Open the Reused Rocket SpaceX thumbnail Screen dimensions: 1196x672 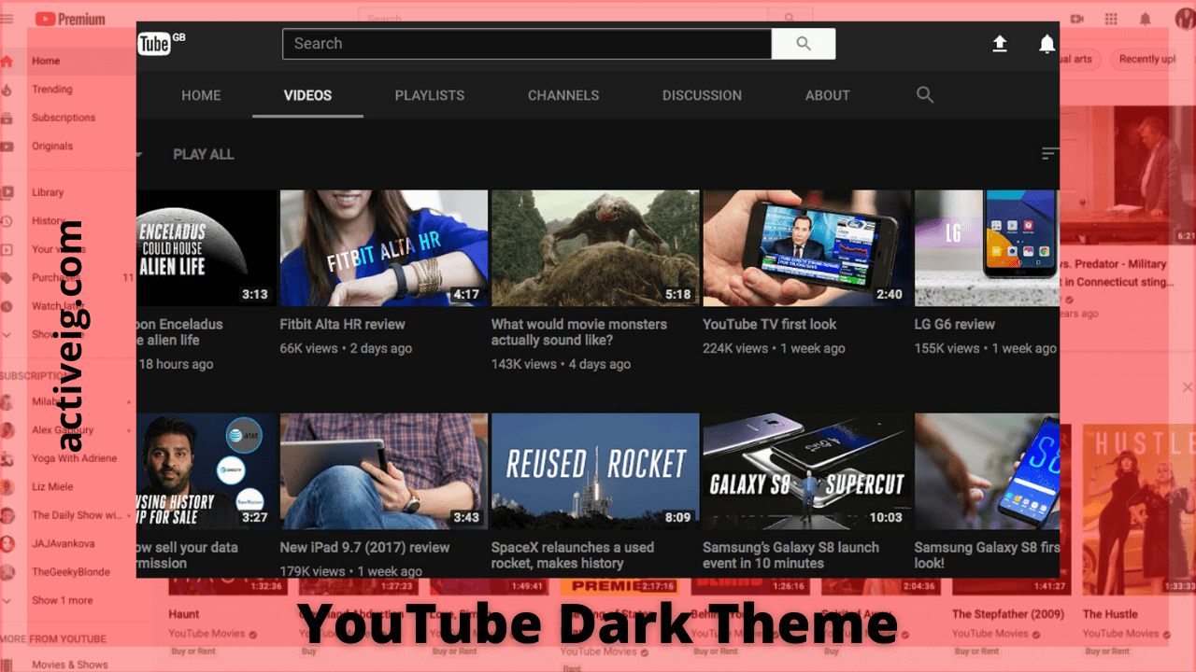[x=595, y=471]
